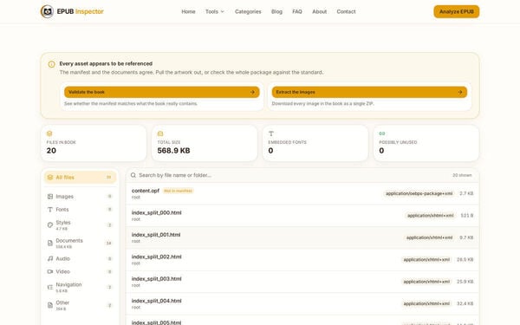Click the Fonts sidebar icon
Viewport: 520px width, 325px height.
tap(50, 210)
